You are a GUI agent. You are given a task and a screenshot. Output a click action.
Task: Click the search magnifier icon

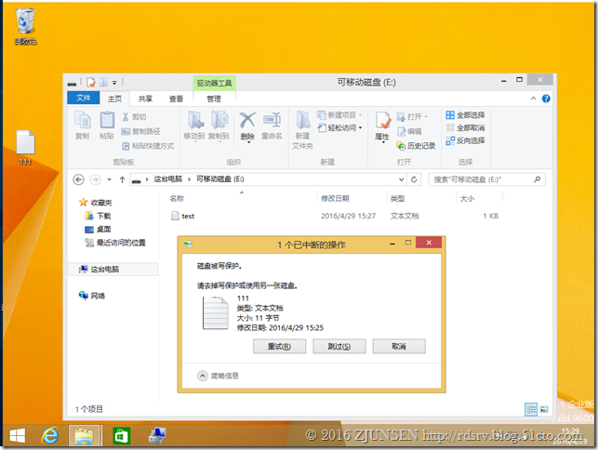[537, 179]
